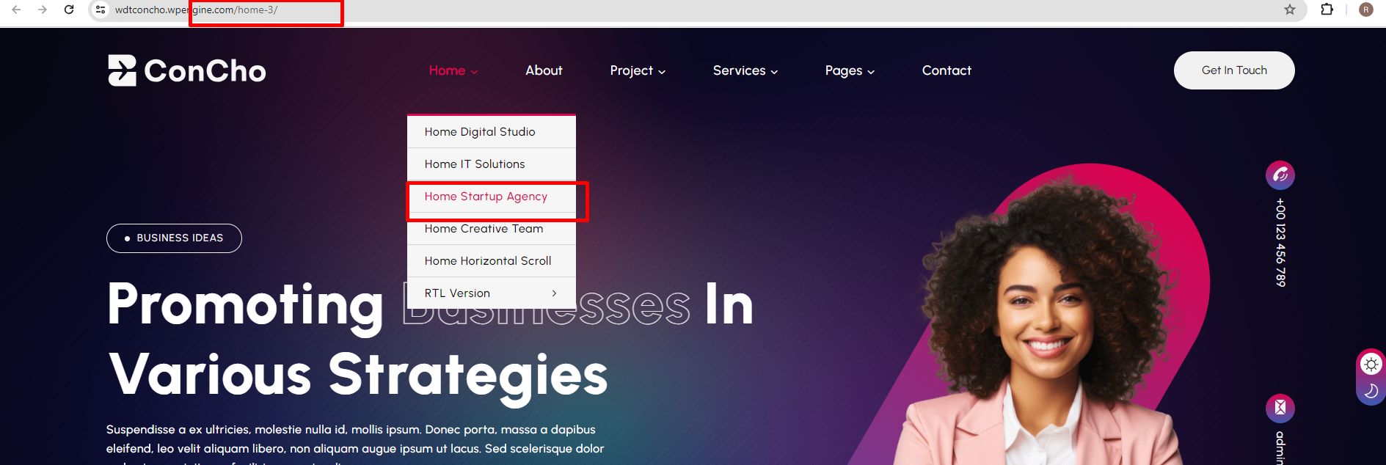Click the Get In Touch button

[x=1234, y=70]
